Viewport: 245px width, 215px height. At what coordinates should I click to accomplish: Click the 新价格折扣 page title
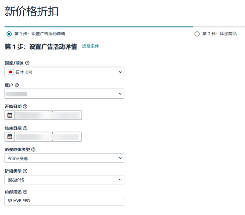[x=31, y=12]
